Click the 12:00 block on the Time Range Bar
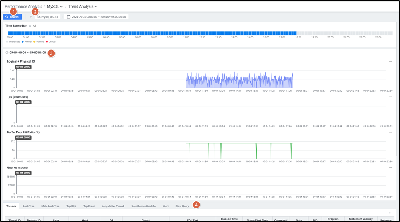The height and width of the screenshot is (222, 400). [203, 33]
